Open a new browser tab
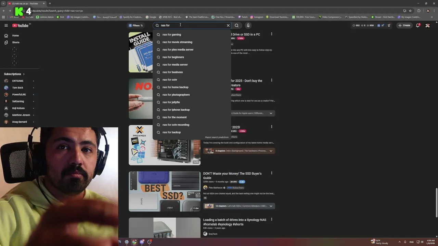Screen dimensions: 438x246 coord(50,3)
